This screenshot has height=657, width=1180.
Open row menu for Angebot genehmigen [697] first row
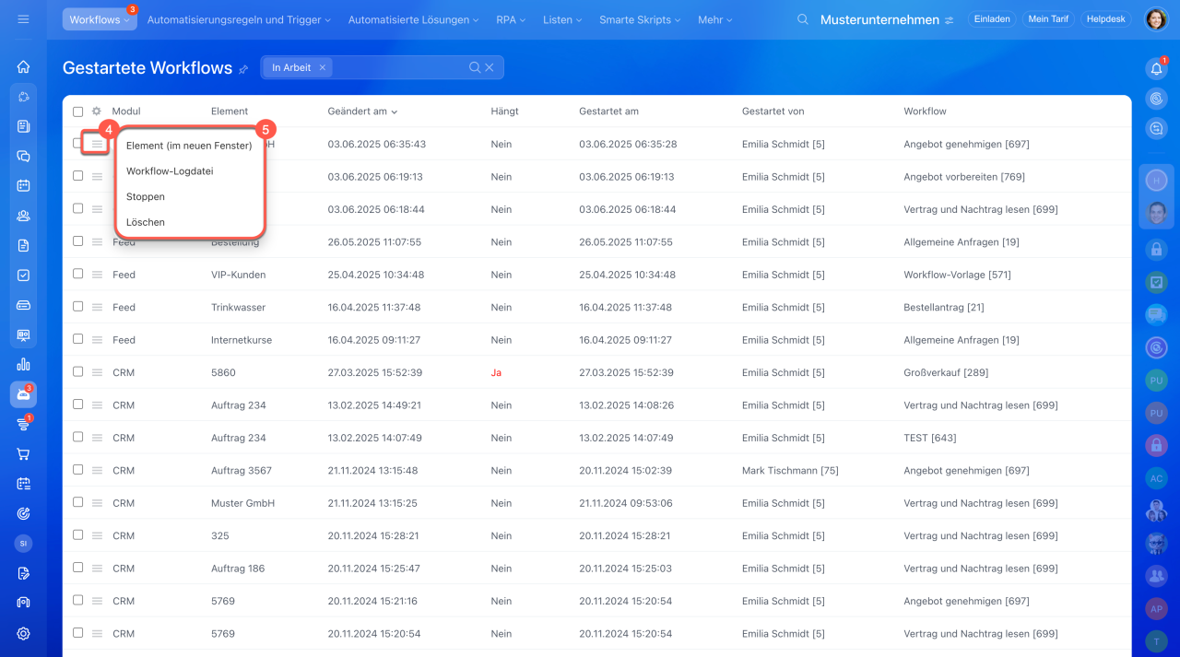pos(97,144)
